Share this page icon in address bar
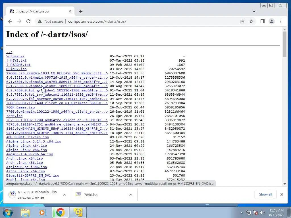291x218 pixels. [242, 21]
